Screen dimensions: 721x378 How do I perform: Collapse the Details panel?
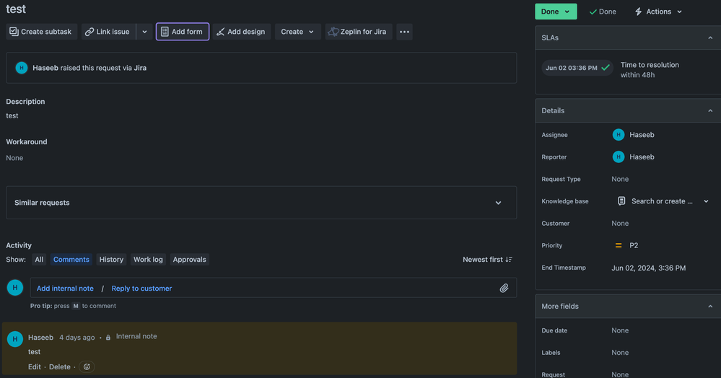pyautogui.click(x=710, y=111)
